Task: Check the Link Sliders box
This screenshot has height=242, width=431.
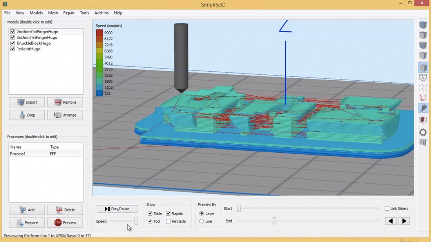Action: [387, 208]
